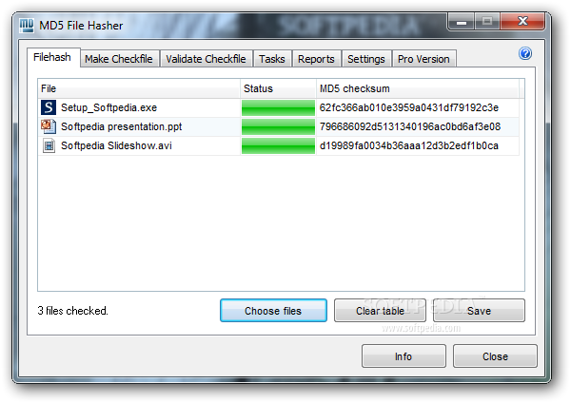Open the Settings tab

coord(366,59)
